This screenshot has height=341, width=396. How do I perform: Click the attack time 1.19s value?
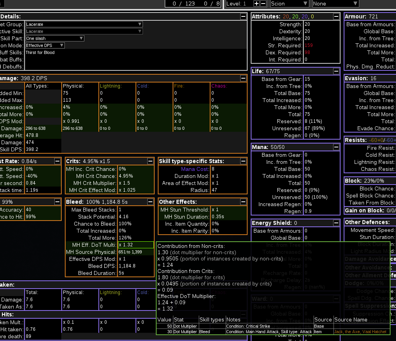32,190
